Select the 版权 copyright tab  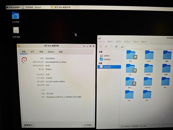(x=61, y=52)
